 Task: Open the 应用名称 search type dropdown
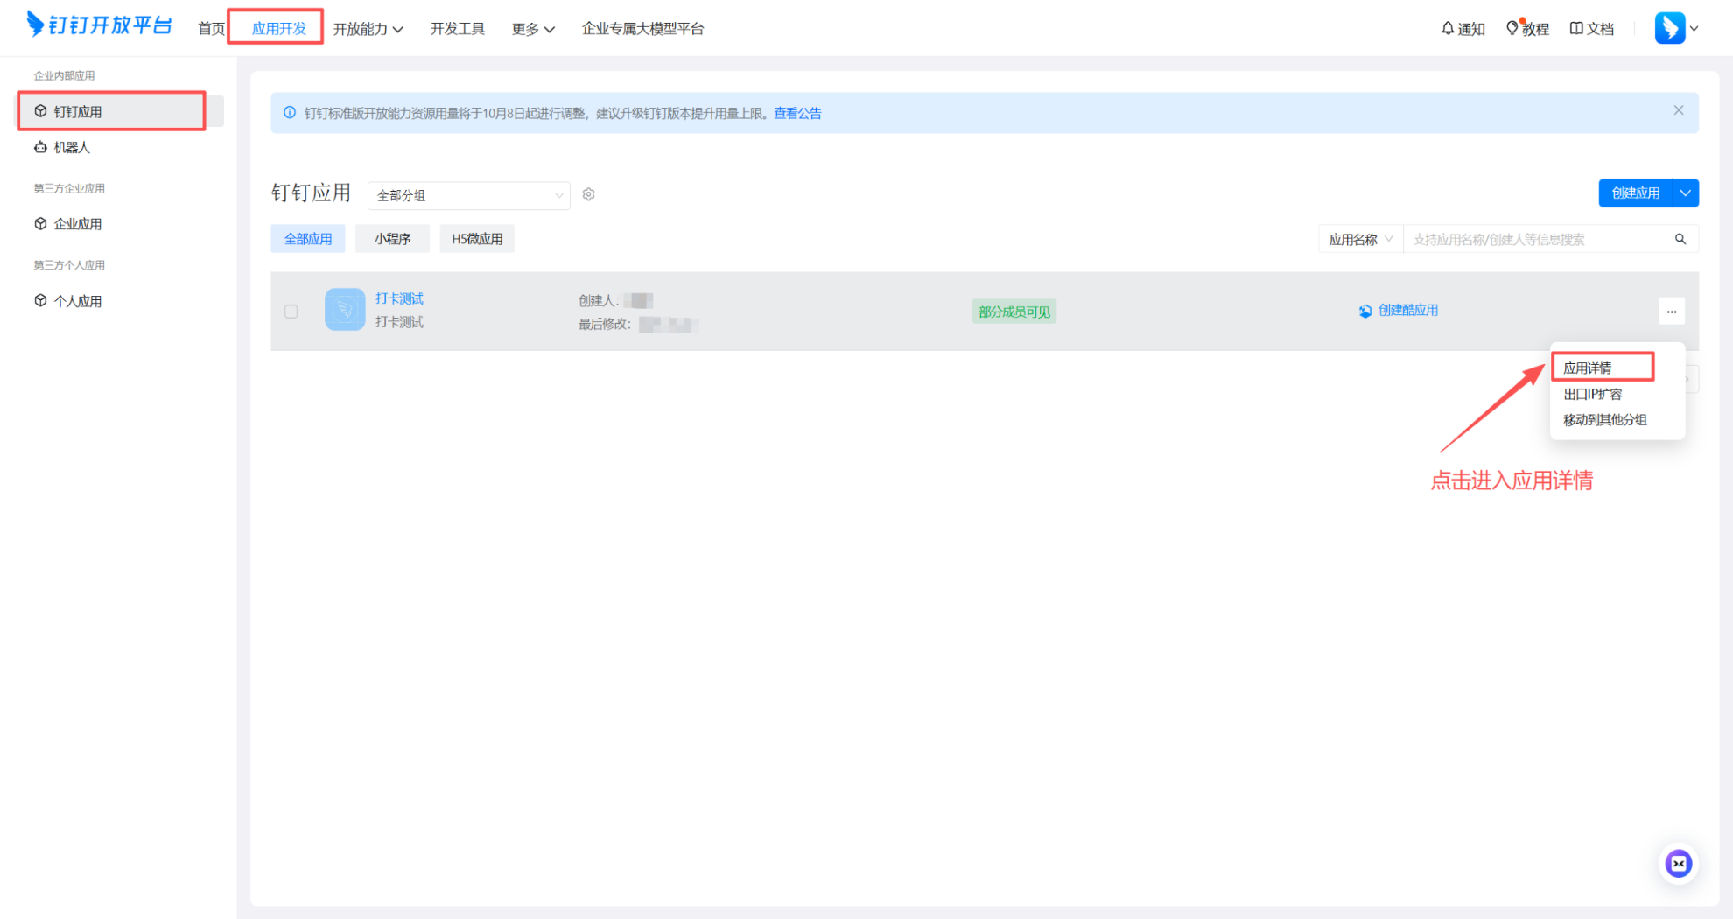point(1360,239)
